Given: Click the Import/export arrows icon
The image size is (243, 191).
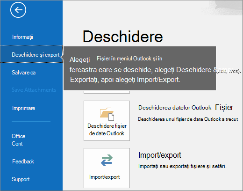Looking at the screenshot, I should click(x=107, y=161).
